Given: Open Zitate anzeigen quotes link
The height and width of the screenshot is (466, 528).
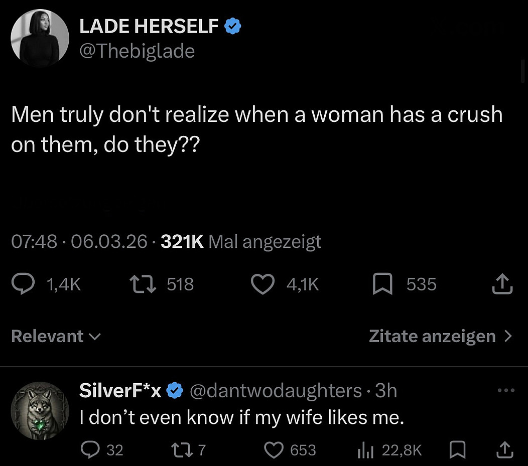Looking at the screenshot, I should click(441, 336).
